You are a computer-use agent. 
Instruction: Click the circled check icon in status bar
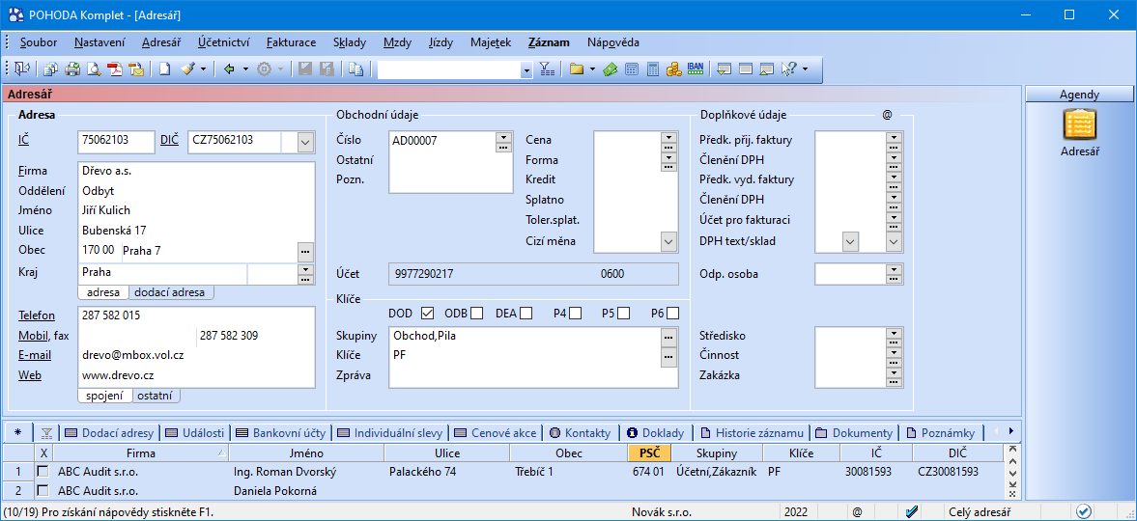pos(1083,511)
